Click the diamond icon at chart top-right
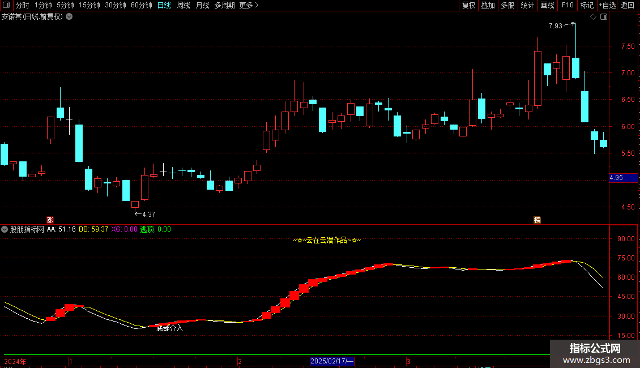This screenshot has height=368, width=640. (x=593, y=17)
